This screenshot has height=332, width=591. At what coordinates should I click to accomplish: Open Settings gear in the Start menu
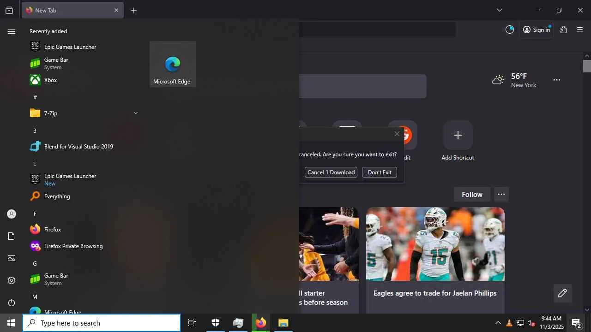click(x=12, y=280)
